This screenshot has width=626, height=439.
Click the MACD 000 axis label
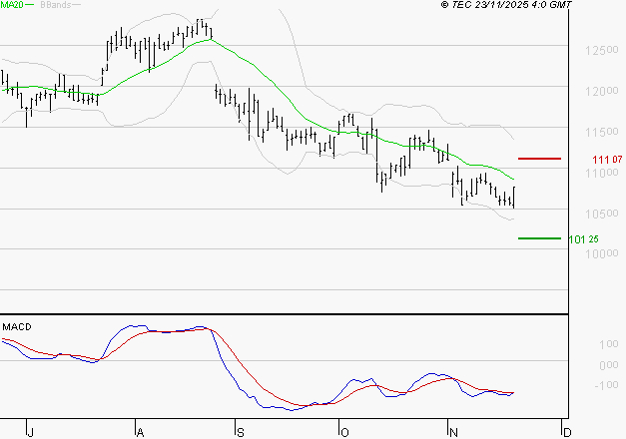point(609,365)
